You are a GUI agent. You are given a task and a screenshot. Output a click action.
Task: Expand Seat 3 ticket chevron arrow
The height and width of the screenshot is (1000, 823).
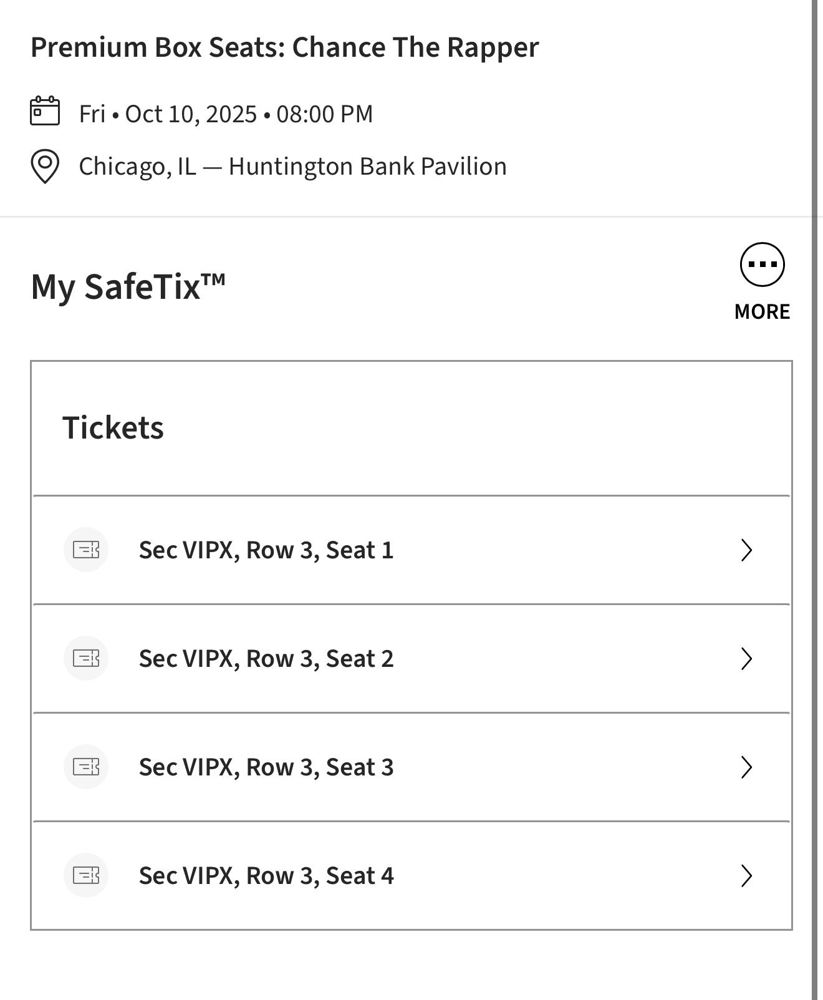click(746, 767)
